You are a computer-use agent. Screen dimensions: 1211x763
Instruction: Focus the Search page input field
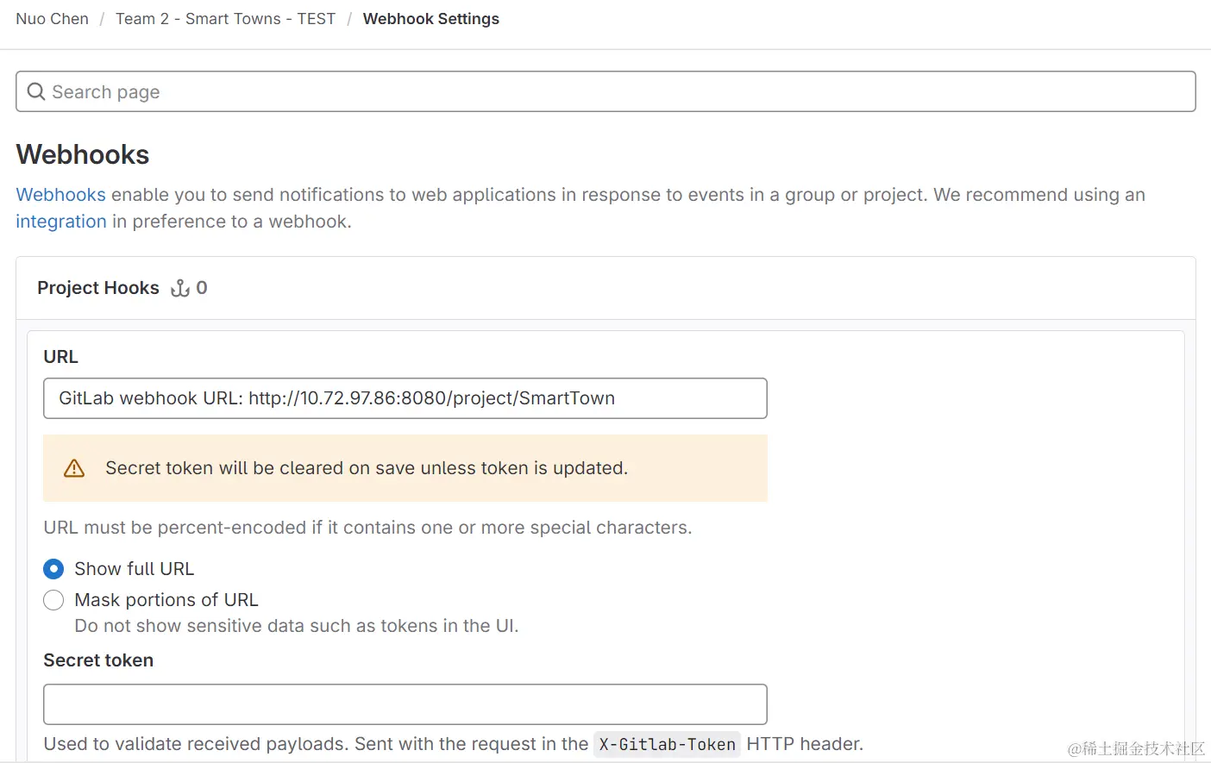604,91
